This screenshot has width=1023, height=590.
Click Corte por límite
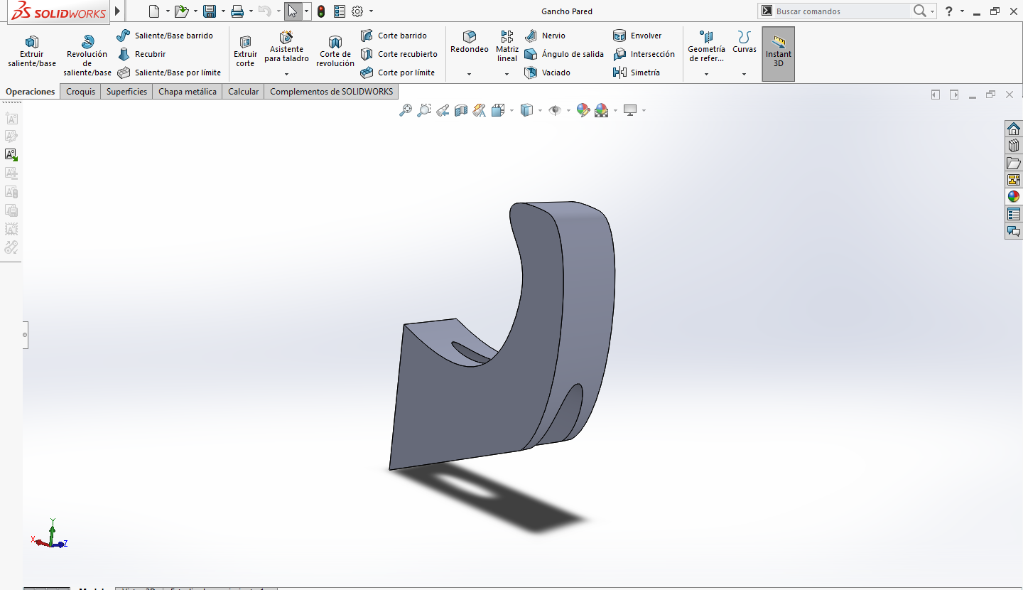click(397, 73)
